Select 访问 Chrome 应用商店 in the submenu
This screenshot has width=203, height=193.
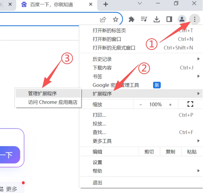pyautogui.click(x=48, y=102)
